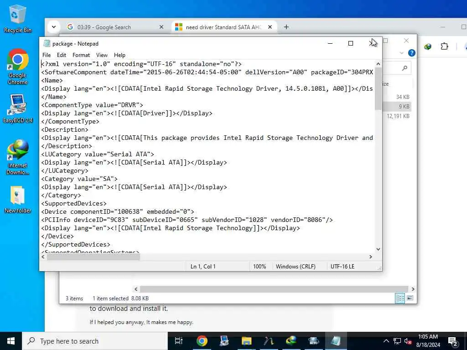The image size is (467, 350).
Task: Open Notepad View menu
Action: [102, 55]
